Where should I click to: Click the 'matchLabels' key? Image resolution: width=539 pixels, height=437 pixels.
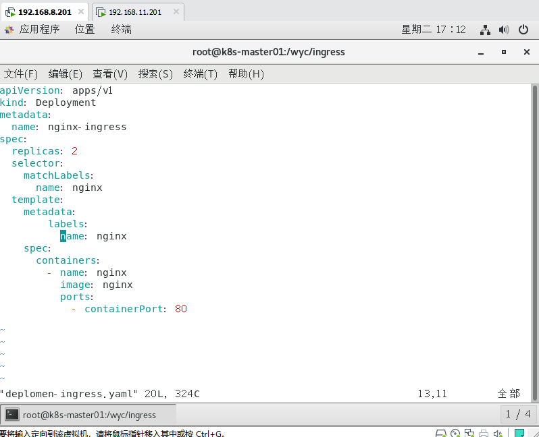[57, 175]
